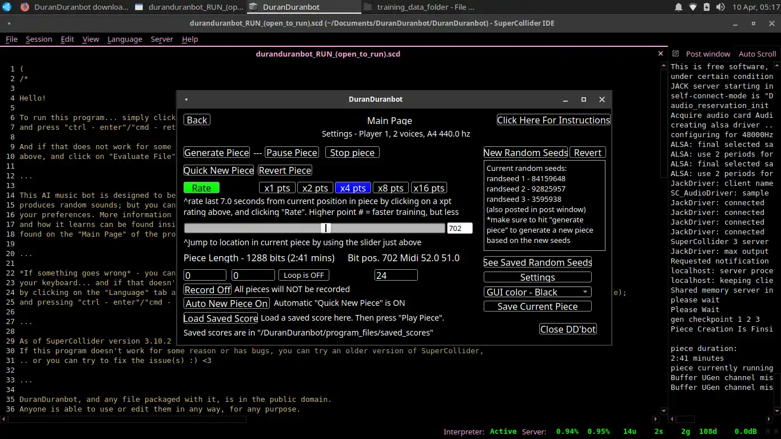Click the piece position slider handle
The width and height of the screenshot is (781, 439).
point(326,228)
